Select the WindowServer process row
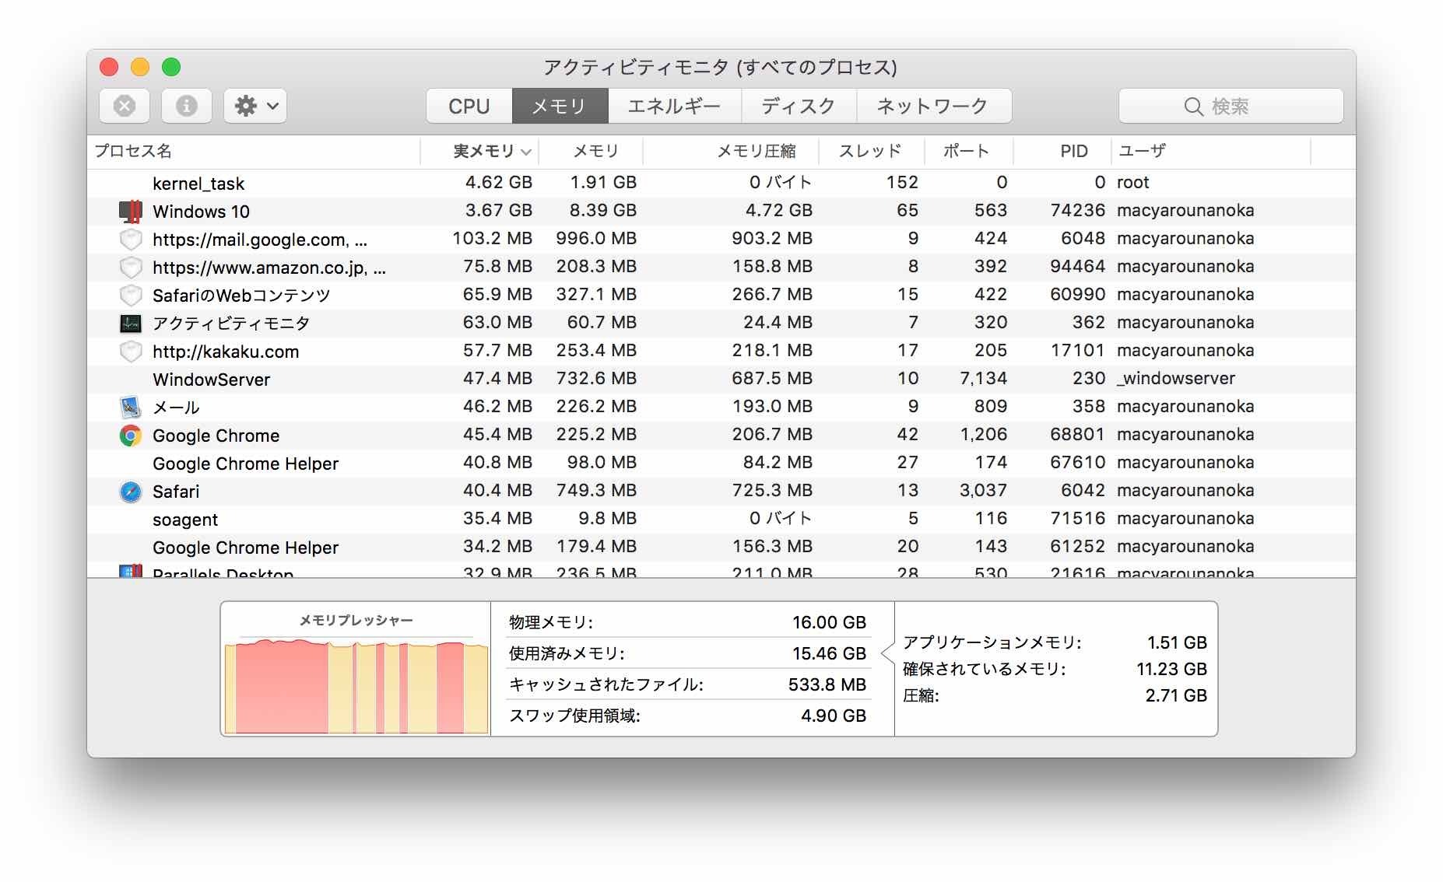Image resolution: width=1443 pixels, height=882 pixels. point(721,379)
